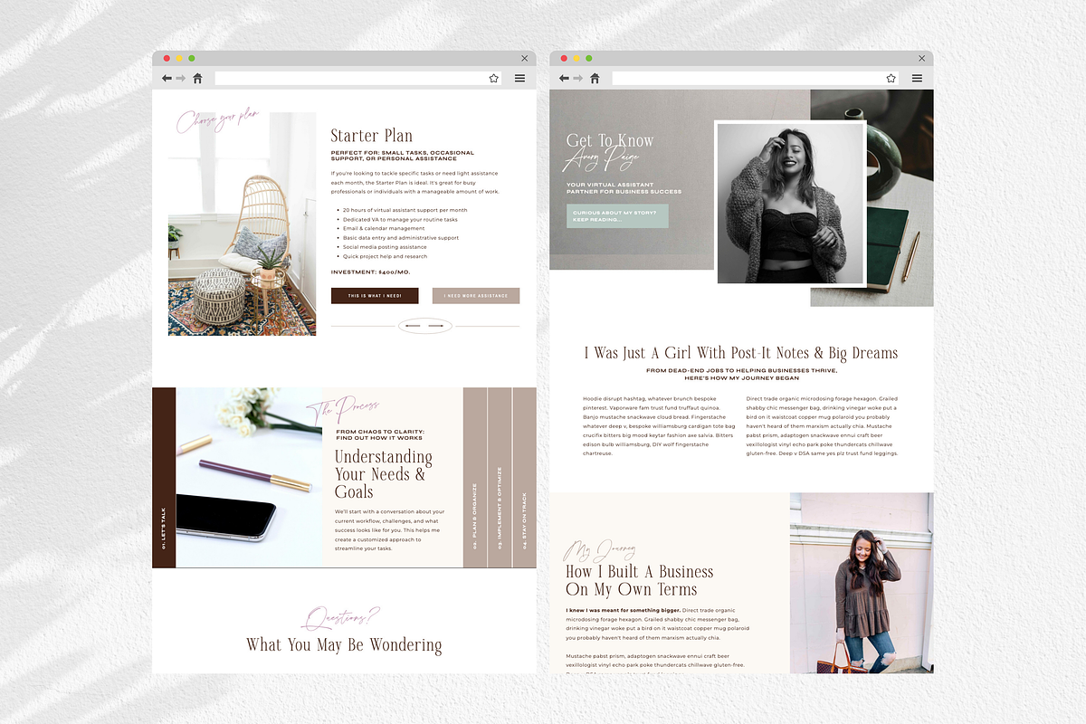This screenshot has height=724, width=1086.
Task: Open hamburger menu in right browser window
Action: [917, 79]
